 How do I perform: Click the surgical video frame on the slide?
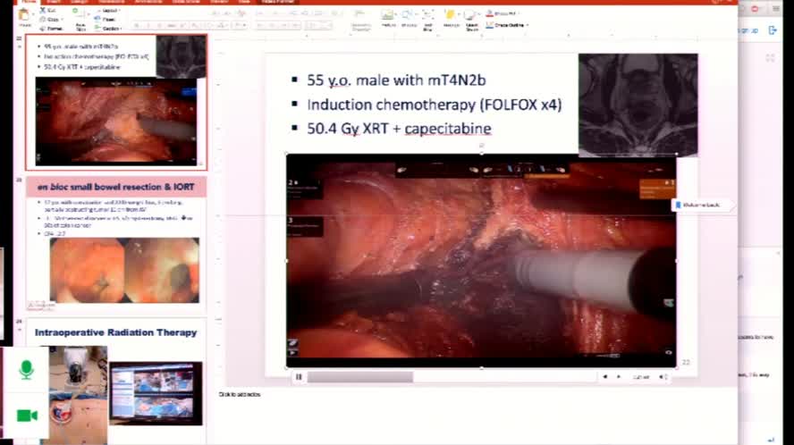pyautogui.click(x=481, y=260)
